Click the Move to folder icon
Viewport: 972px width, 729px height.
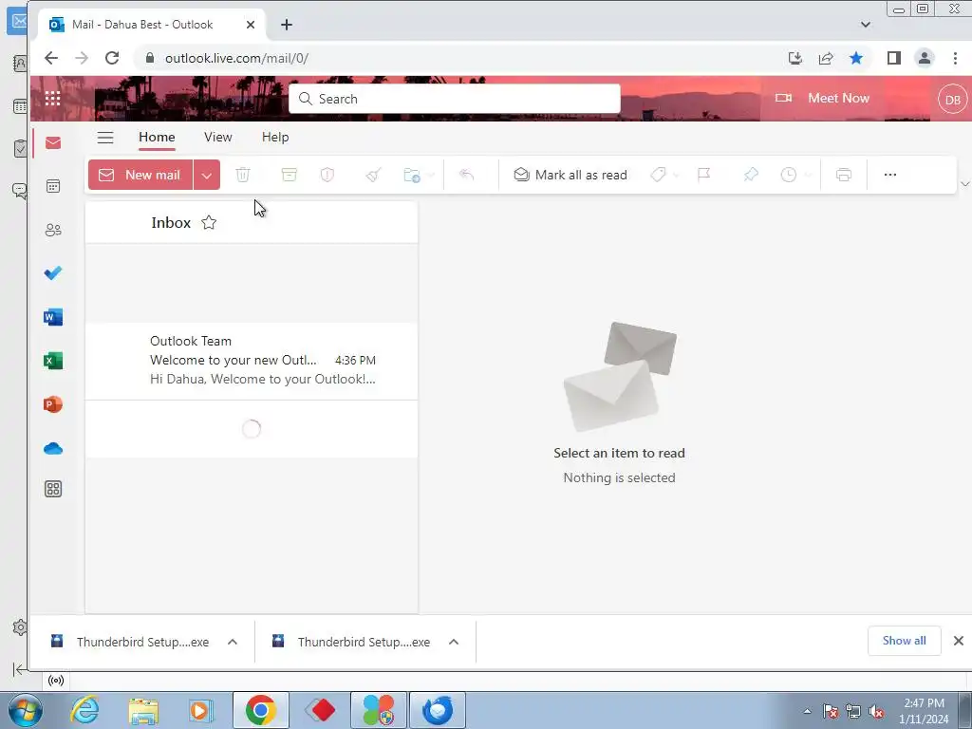(x=412, y=175)
